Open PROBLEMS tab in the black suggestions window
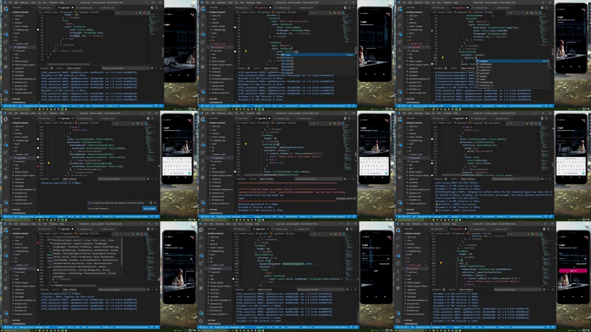The width and height of the screenshot is (591, 332). (241, 68)
